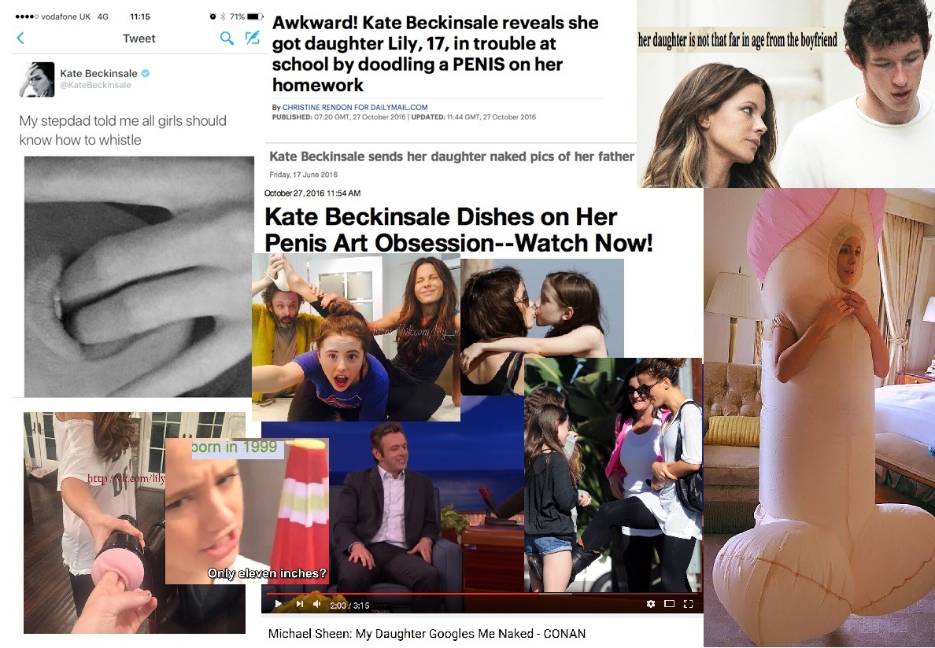Image resolution: width=935 pixels, height=648 pixels.
Task: Click the blue verified badge
Action: (146, 73)
